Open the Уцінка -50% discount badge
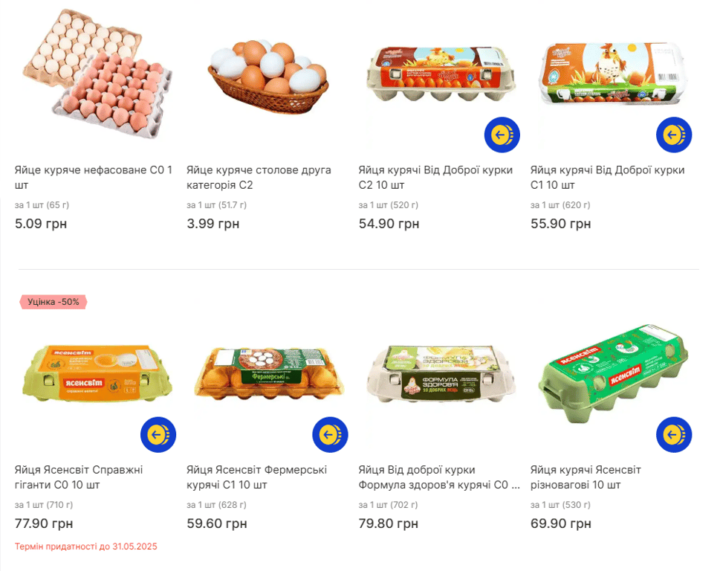Image resolution: width=720 pixels, height=571 pixels. [53, 302]
